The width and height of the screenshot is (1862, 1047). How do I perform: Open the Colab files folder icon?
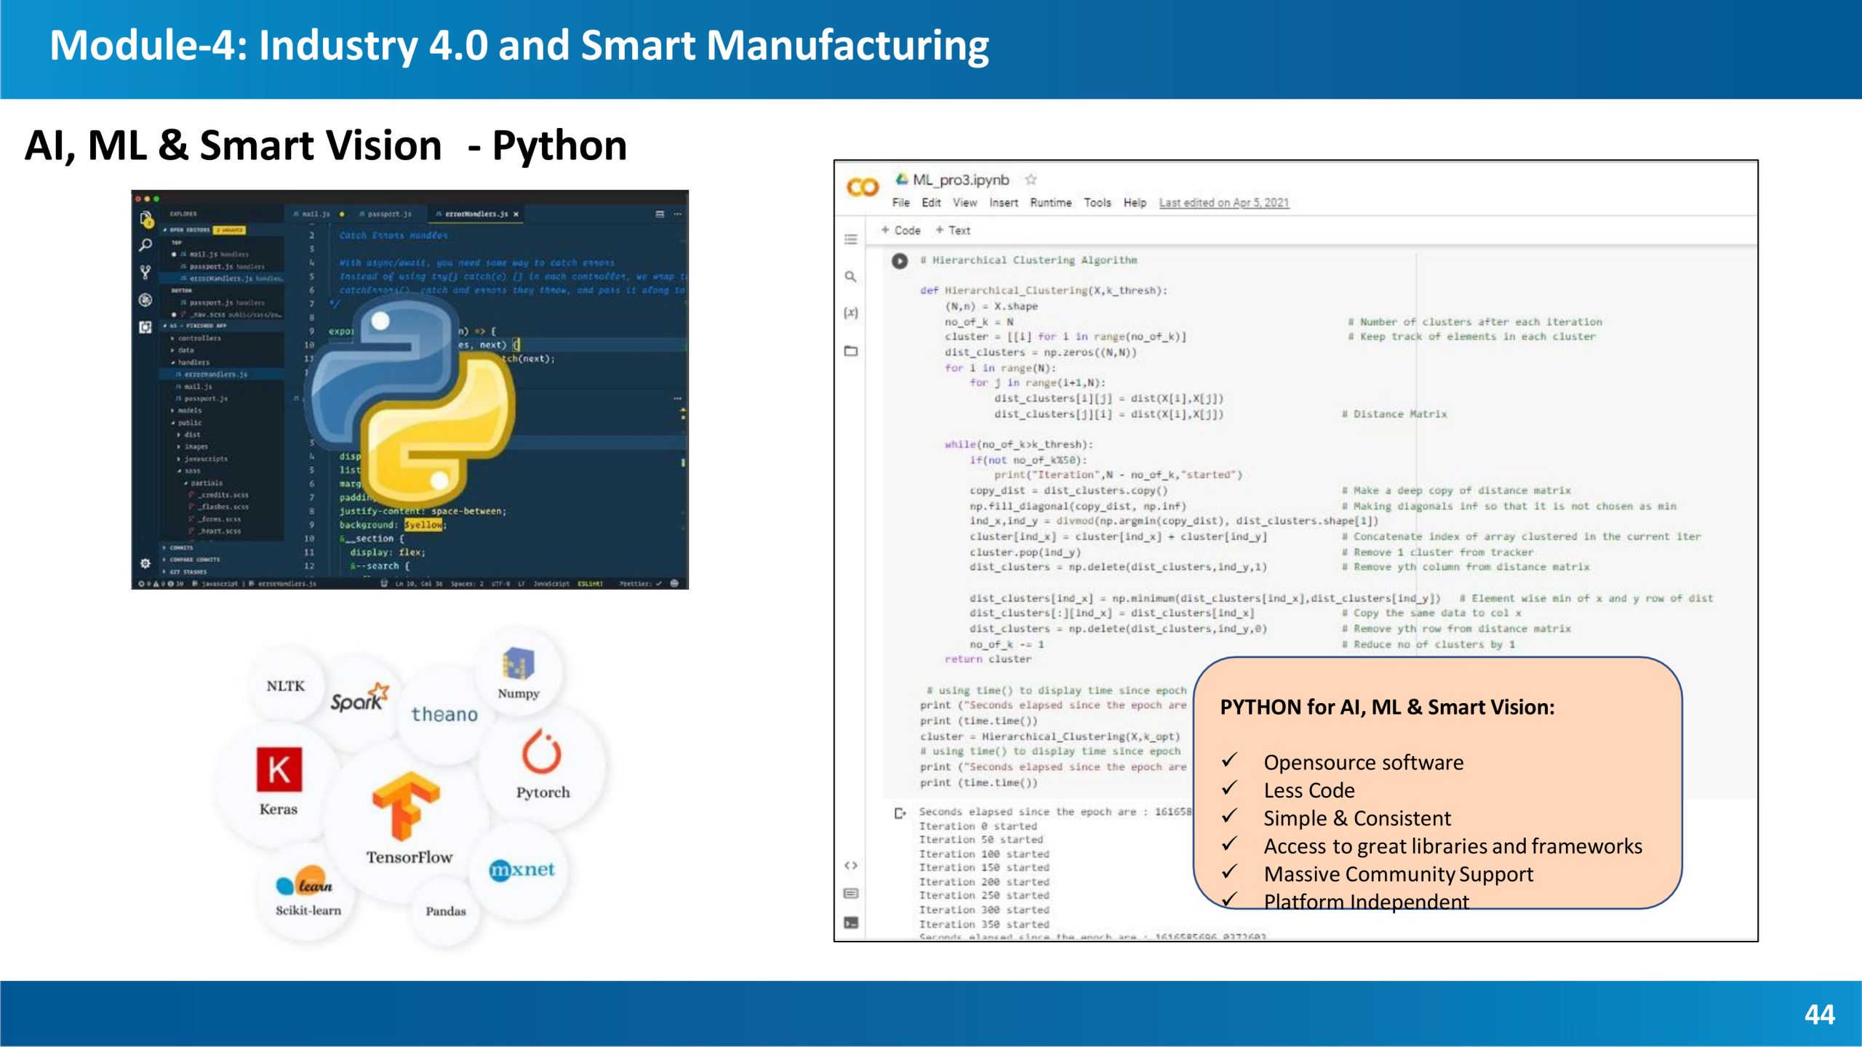pyautogui.click(x=851, y=351)
